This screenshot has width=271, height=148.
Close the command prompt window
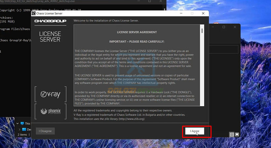[161, 2]
